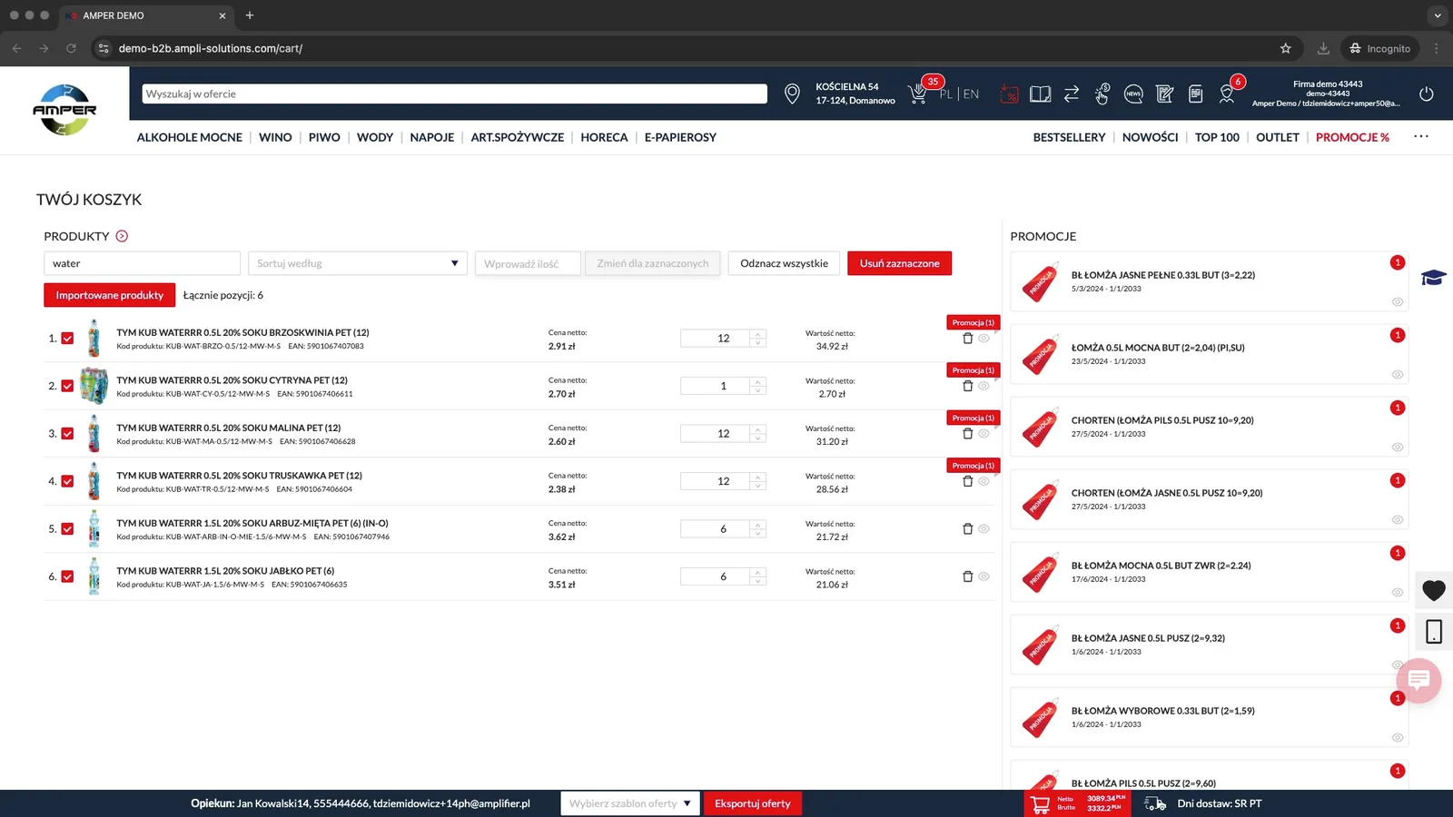Click the Usuń zaznaczone button

(899, 263)
